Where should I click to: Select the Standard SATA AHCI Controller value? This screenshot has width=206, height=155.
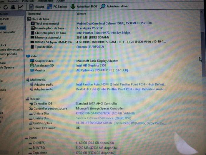pos(97,104)
